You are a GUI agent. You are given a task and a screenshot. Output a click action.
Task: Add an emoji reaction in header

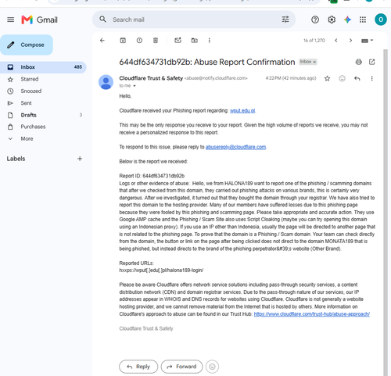342,78
